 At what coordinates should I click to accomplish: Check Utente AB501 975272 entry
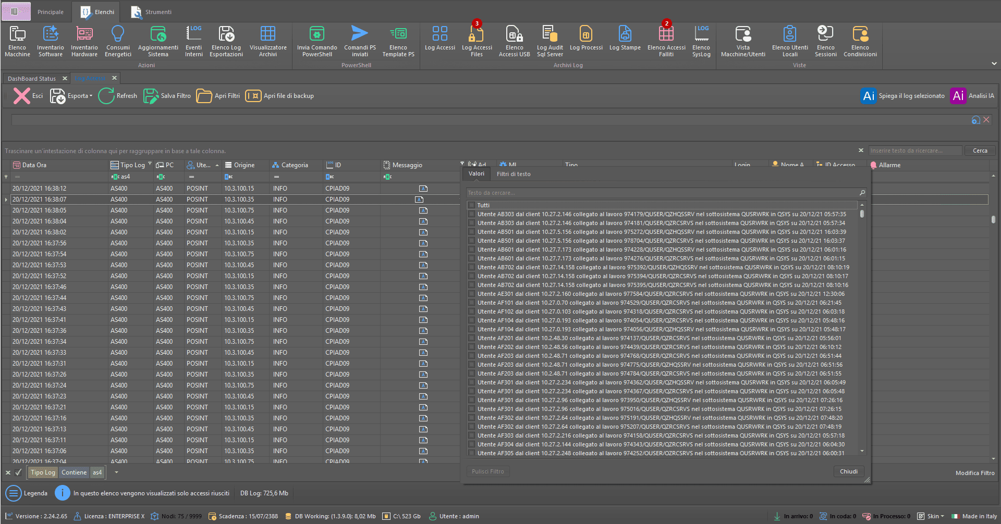[x=471, y=232]
